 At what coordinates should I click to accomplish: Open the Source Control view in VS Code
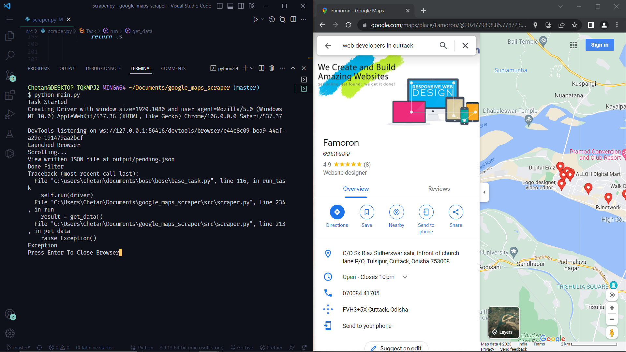10,75
